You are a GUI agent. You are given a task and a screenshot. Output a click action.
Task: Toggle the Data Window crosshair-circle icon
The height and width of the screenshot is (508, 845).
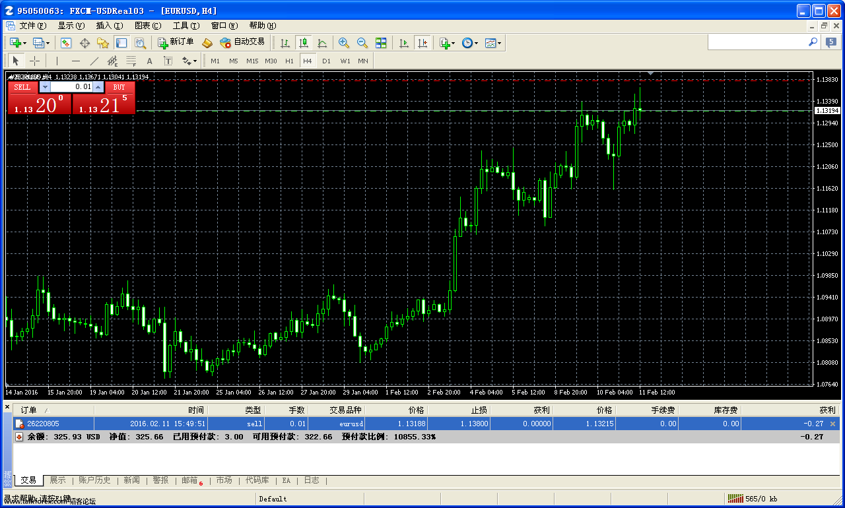[x=84, y=43]
